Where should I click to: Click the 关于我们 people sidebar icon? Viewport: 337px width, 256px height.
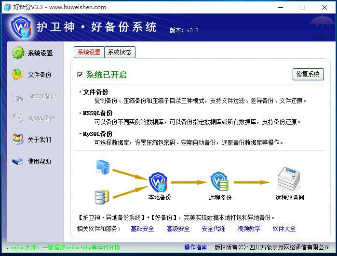[18, 139]
